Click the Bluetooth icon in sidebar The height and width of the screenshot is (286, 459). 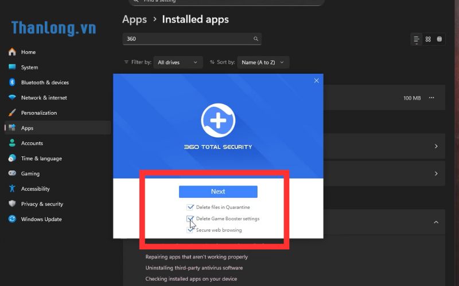[x=12, y=82]
